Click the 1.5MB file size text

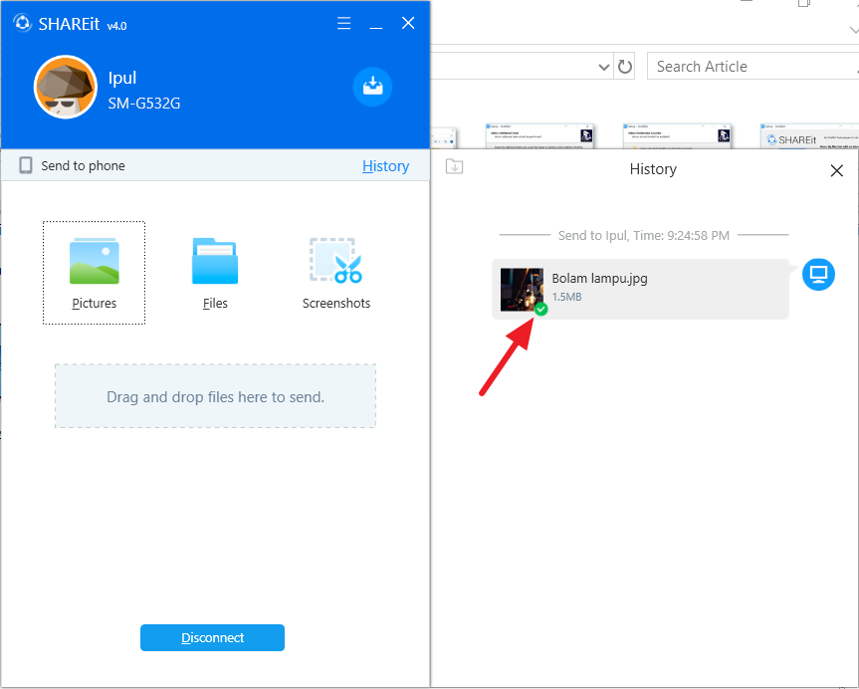pyautogui.click(x=567, y=297)
